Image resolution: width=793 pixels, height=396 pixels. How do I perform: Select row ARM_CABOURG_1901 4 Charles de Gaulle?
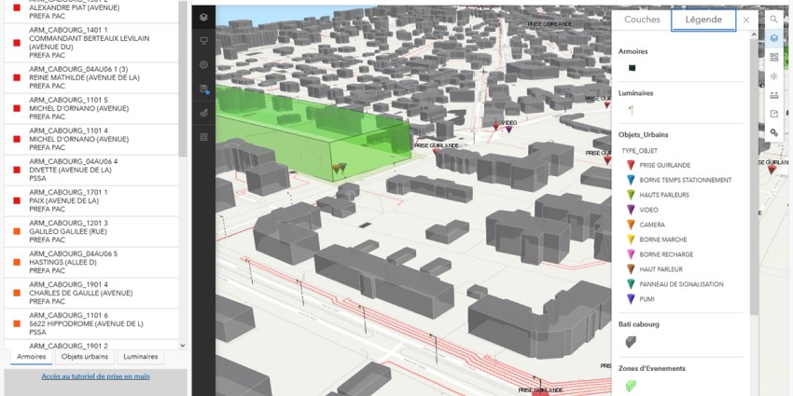point(91,294)
